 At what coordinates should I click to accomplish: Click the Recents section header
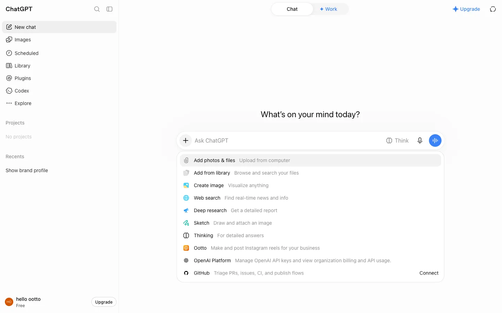pos(15,156)
